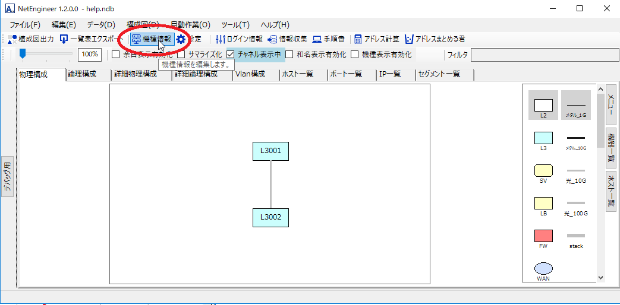
Task: Open アドレス計算 calculator
Action: tap(377, 39)
